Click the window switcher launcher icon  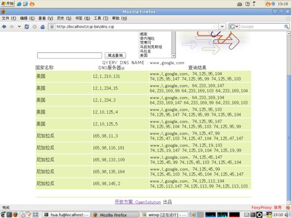point(35,215)
